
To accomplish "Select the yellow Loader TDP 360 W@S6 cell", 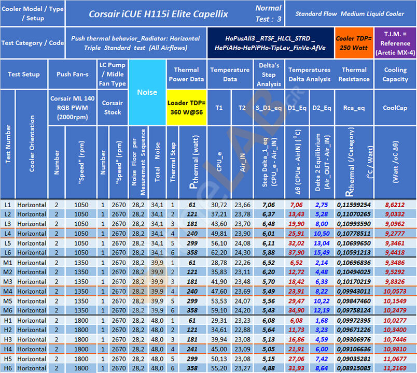I will coord(186,107).
